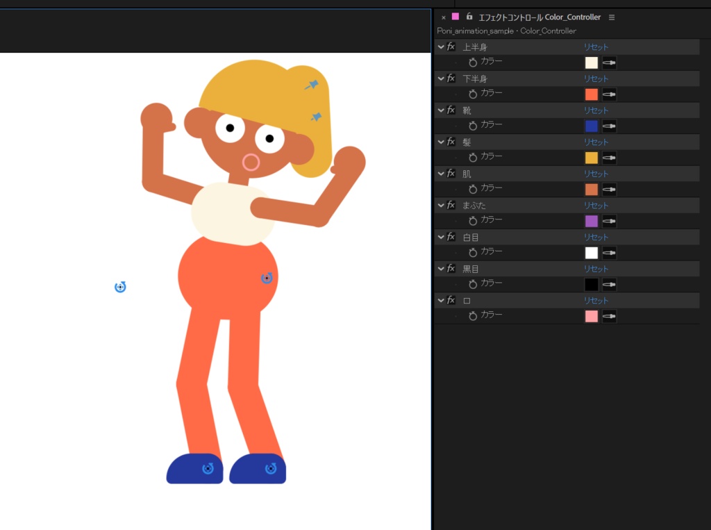Click the pink panel group color box on the tab

455,17
